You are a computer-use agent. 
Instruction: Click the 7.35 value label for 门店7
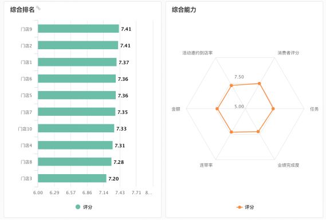[x=123, y=112]
